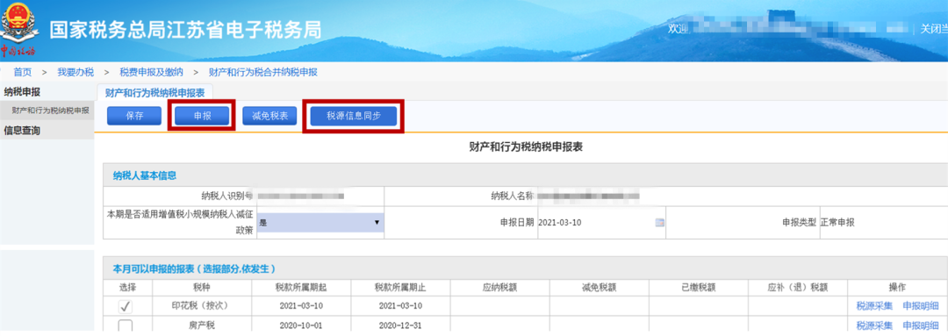Click the 保存 button
The width and height of the screenshot is (948, 336).
[134, 116]
